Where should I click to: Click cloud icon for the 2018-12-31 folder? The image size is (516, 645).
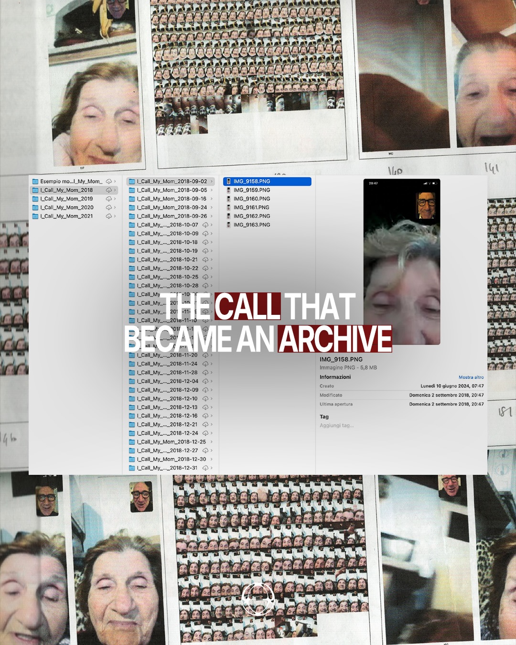(x=205, y=468)
